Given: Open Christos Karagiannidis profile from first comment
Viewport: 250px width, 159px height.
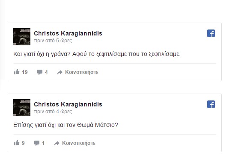Looking at the screenshot, I should [68, 33].
